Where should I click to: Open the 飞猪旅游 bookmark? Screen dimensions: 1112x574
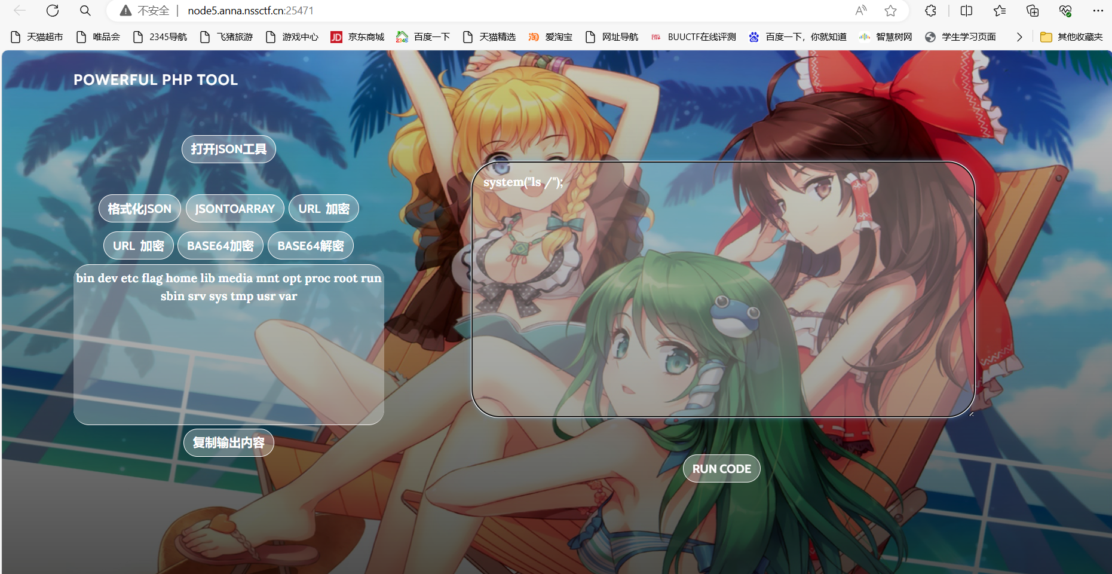pos(226,37)
